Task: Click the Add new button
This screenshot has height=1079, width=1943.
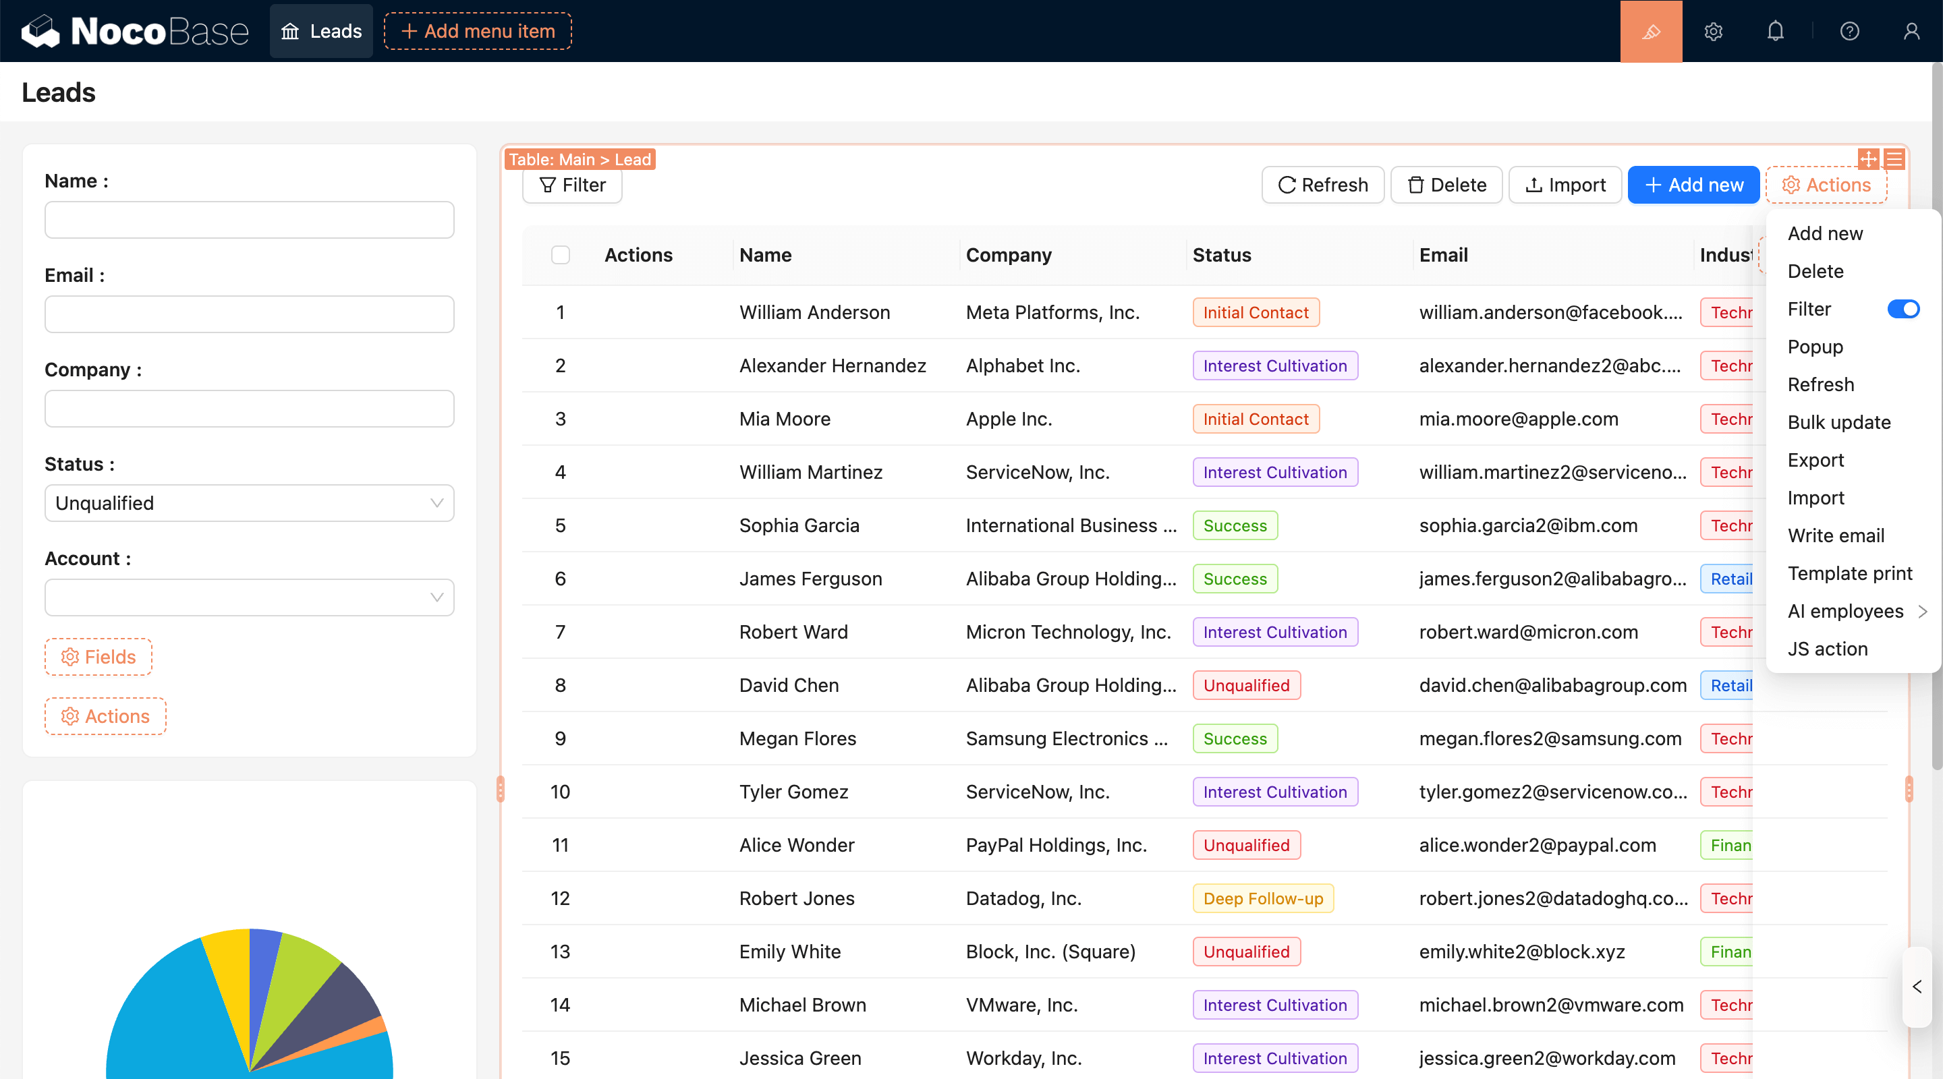Action: click(x=1693, y=185)
